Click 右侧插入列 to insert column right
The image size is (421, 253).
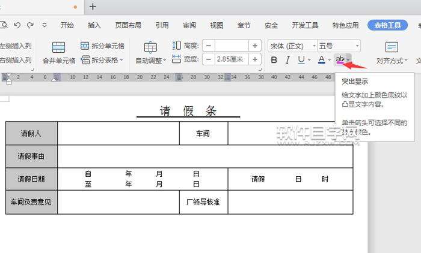16,60
